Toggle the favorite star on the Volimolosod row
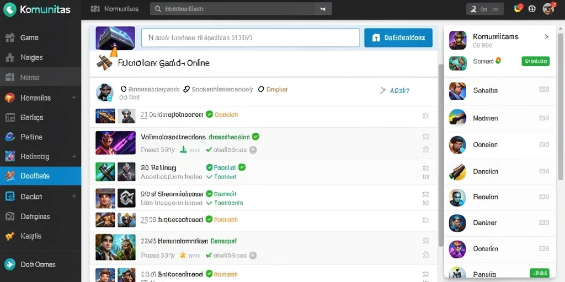 [425, 137]
